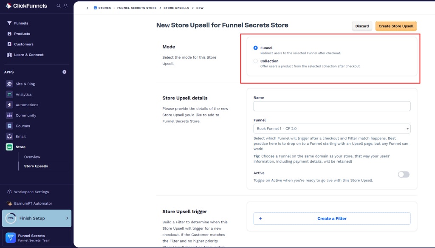Image resolution: width=435 pixels, height=248 pixels.
Task: Open Products in the sidebar
Action: pos(22,34)
